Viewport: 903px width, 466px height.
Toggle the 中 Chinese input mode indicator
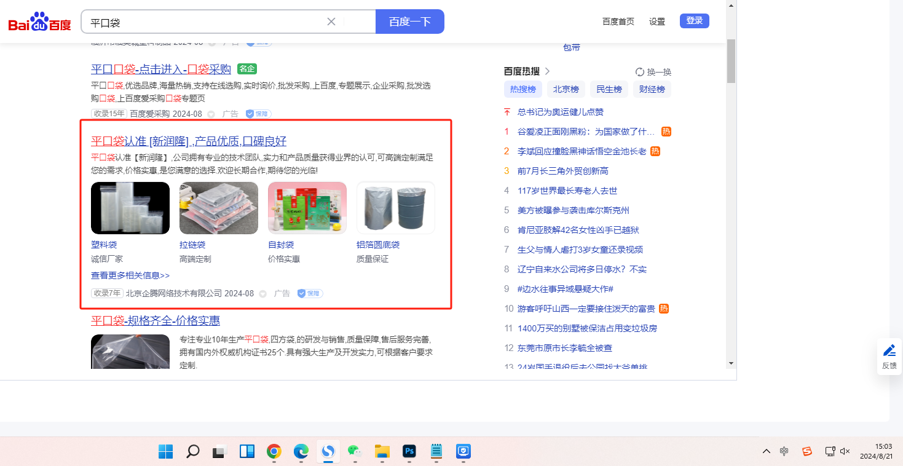click(784, 451)
